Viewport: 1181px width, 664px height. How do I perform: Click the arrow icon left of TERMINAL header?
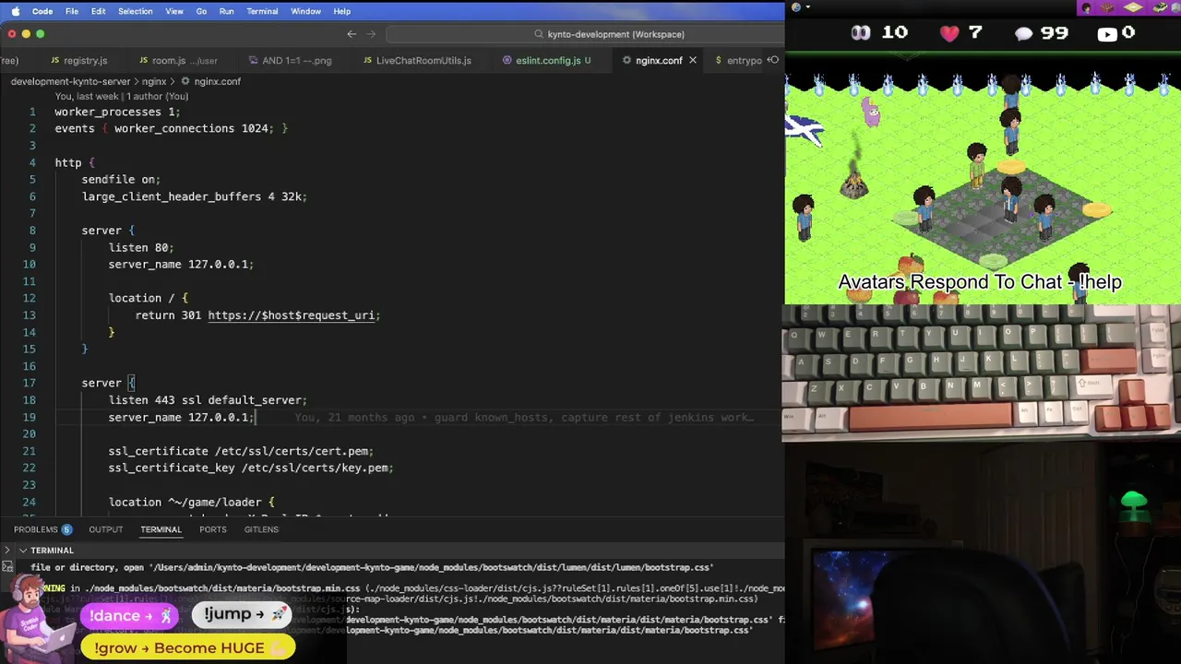pos(7,551)
